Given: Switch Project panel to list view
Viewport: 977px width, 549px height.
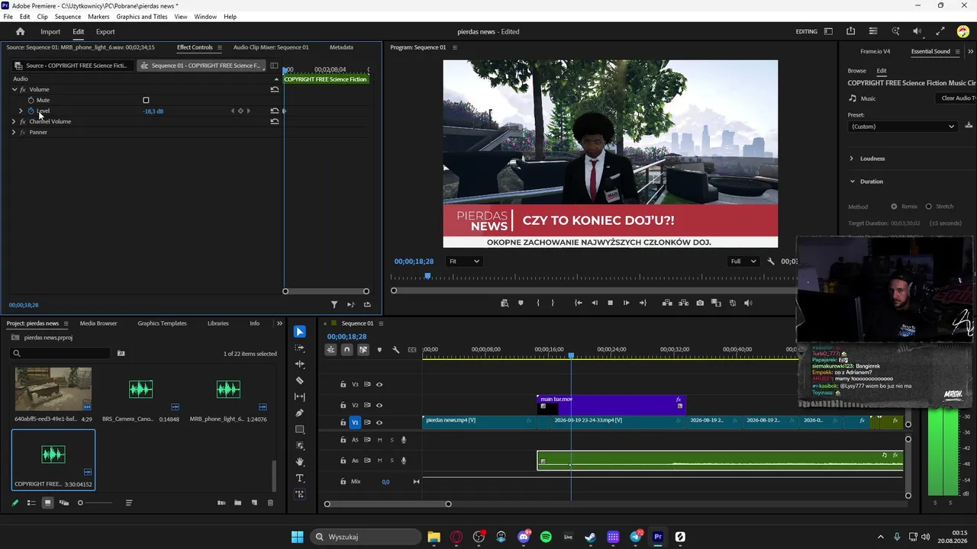Looking at the screenshot, I should tap(31, 502).
